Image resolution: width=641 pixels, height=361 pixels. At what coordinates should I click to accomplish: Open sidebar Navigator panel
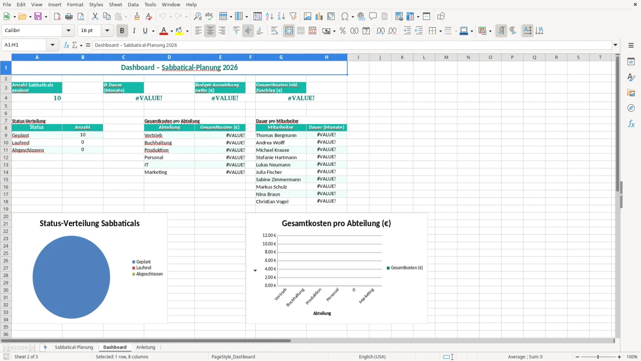631,108
